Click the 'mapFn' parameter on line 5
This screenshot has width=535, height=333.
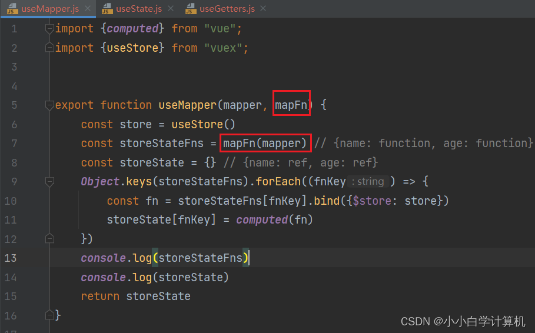291,105
